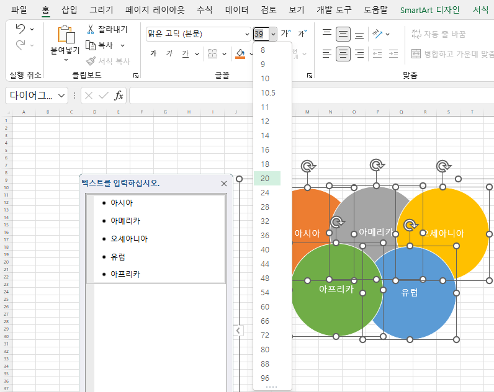The image size is (494, 392).
Task: Collapse text pane with side arrow
Action: [x=238, y=331]
